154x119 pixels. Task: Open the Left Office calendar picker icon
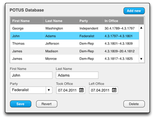(114, 90)
